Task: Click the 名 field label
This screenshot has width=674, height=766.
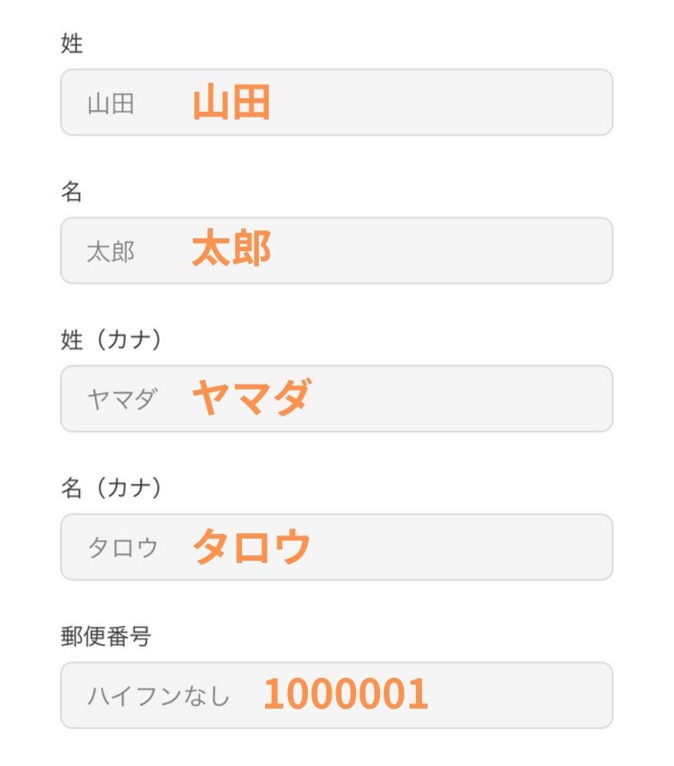Action: 72,192
